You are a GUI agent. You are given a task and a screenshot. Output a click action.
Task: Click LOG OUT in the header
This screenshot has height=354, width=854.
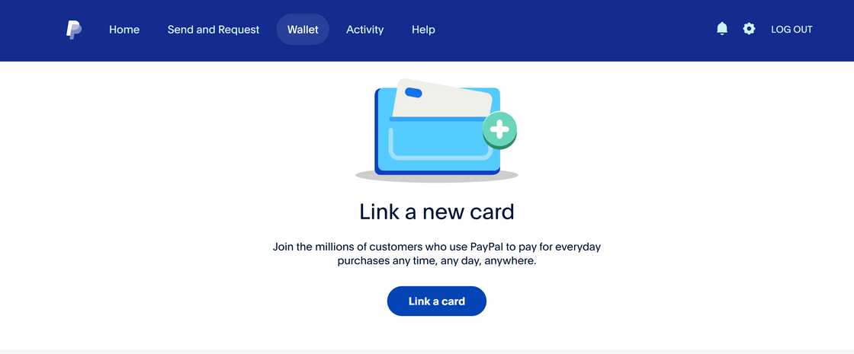pos(791,30)
